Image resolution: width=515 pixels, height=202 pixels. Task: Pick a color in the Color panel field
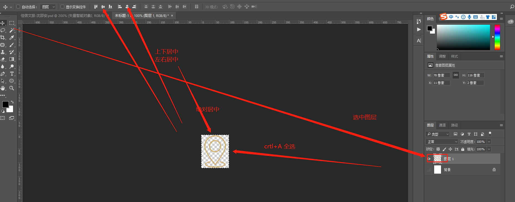click(x=463, y=38)
